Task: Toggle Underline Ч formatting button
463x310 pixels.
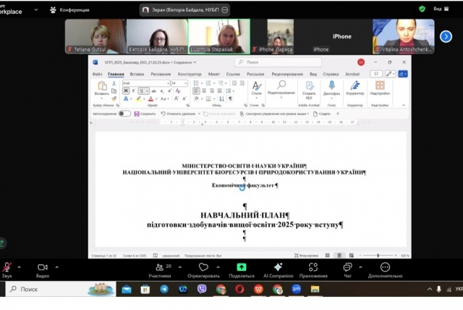Action: coord(142,91)
